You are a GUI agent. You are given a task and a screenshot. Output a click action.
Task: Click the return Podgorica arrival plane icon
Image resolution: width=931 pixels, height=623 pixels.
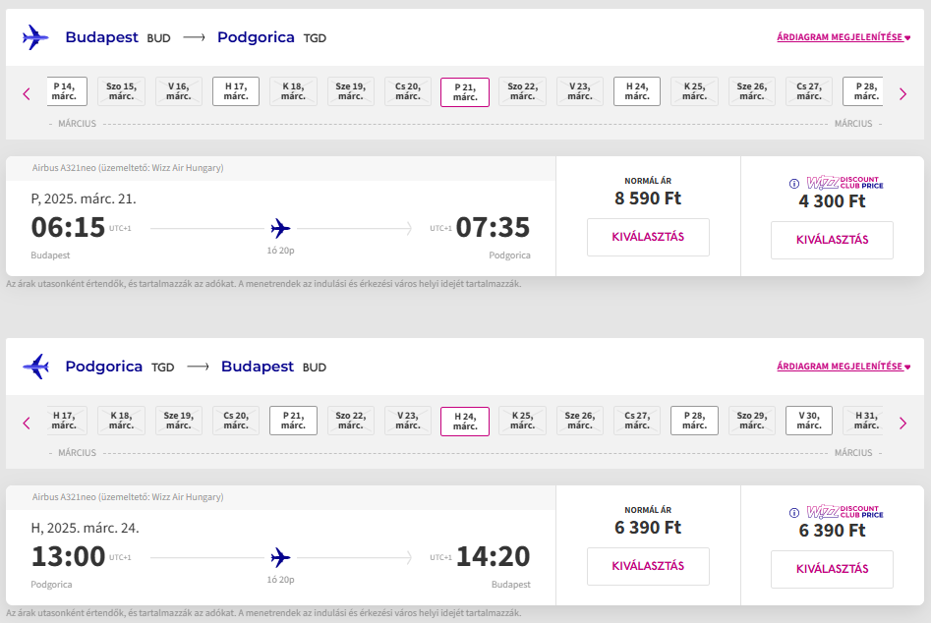[35, 367]
